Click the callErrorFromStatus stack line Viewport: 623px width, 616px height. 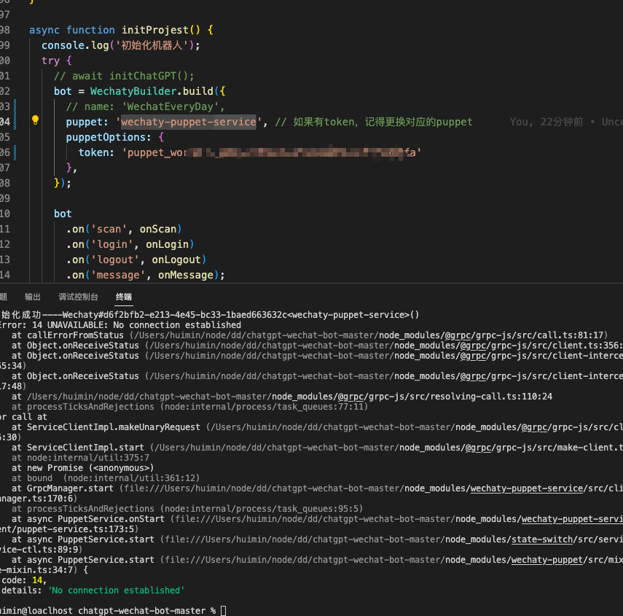tap(310, 335)
